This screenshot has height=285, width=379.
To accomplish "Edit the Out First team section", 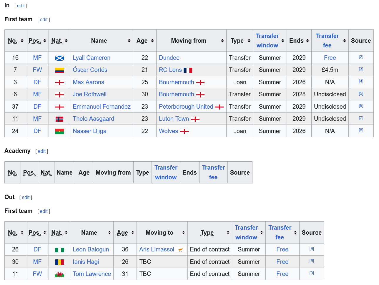I will click(44, 211).
